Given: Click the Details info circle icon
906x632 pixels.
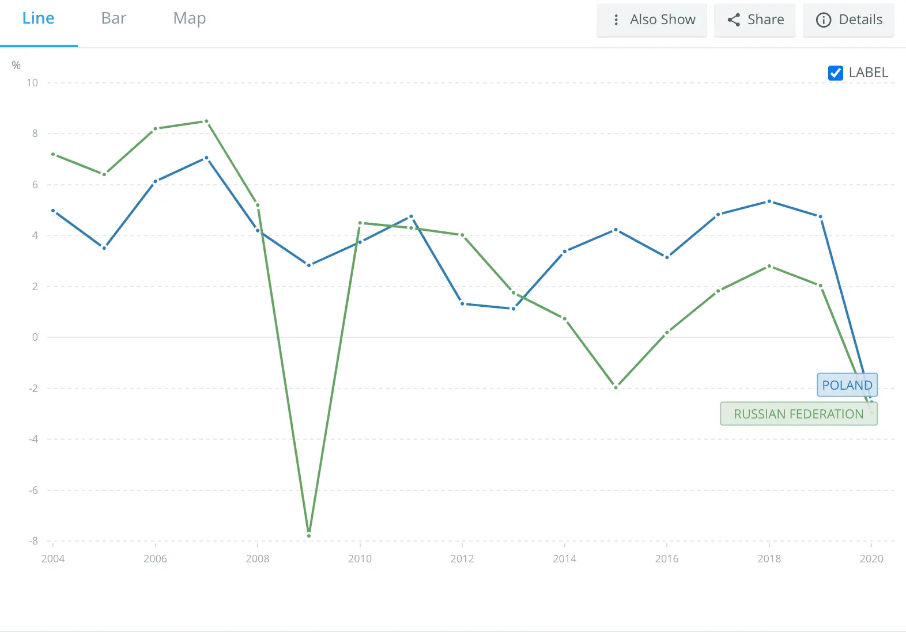Looking at the screenshot, I should click(824, 20).
